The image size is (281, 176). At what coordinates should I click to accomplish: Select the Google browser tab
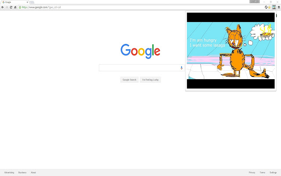click(15, 2)
